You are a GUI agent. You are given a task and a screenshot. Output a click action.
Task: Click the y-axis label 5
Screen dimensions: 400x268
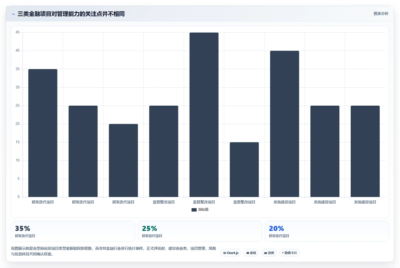click(19, 178)
